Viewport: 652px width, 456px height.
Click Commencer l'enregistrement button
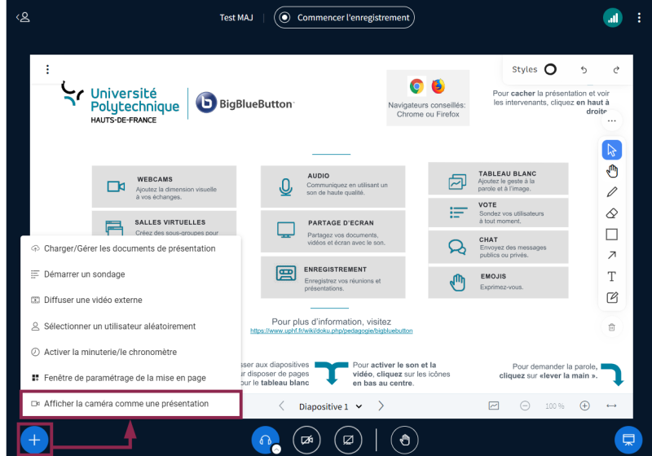pyautogui.click(x=344, y=17)
